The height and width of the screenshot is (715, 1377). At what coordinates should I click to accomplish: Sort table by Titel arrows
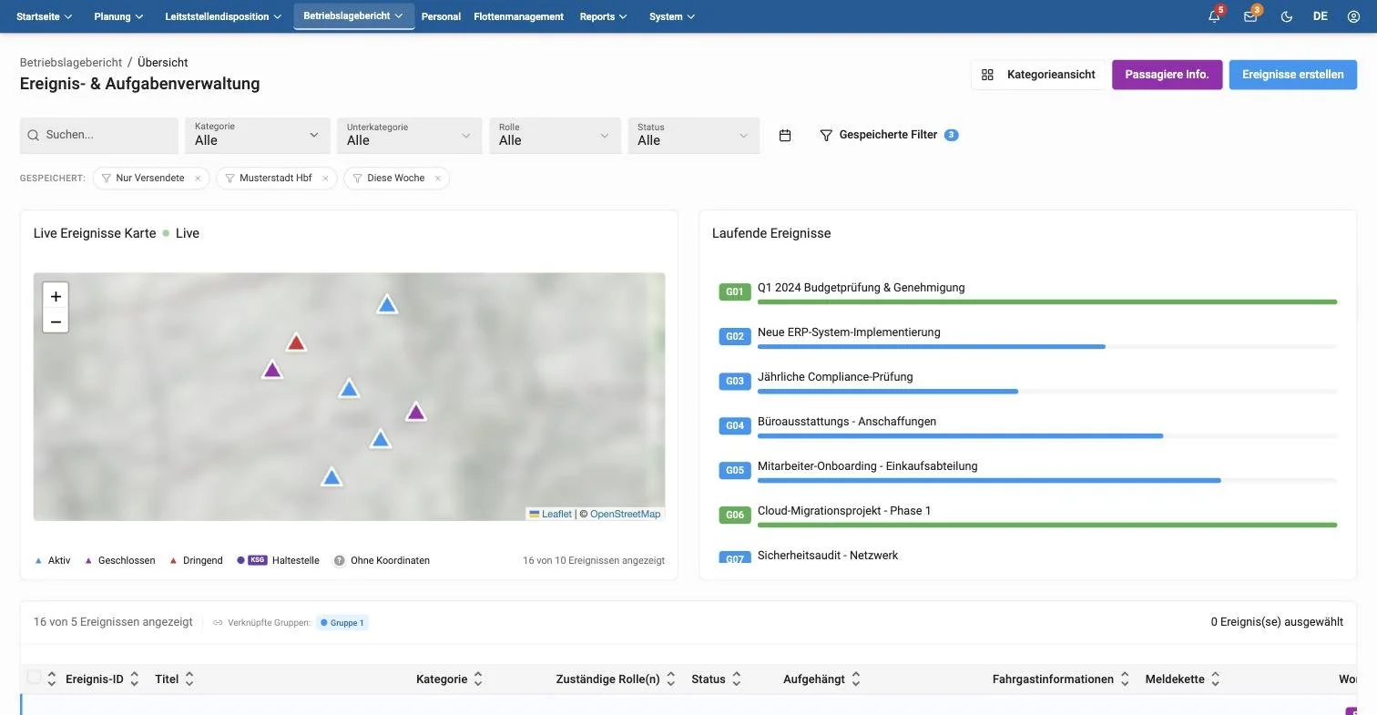pos(189,679)
